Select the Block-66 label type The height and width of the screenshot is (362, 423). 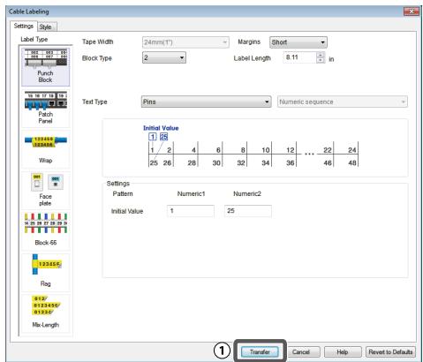coord(45,231)
